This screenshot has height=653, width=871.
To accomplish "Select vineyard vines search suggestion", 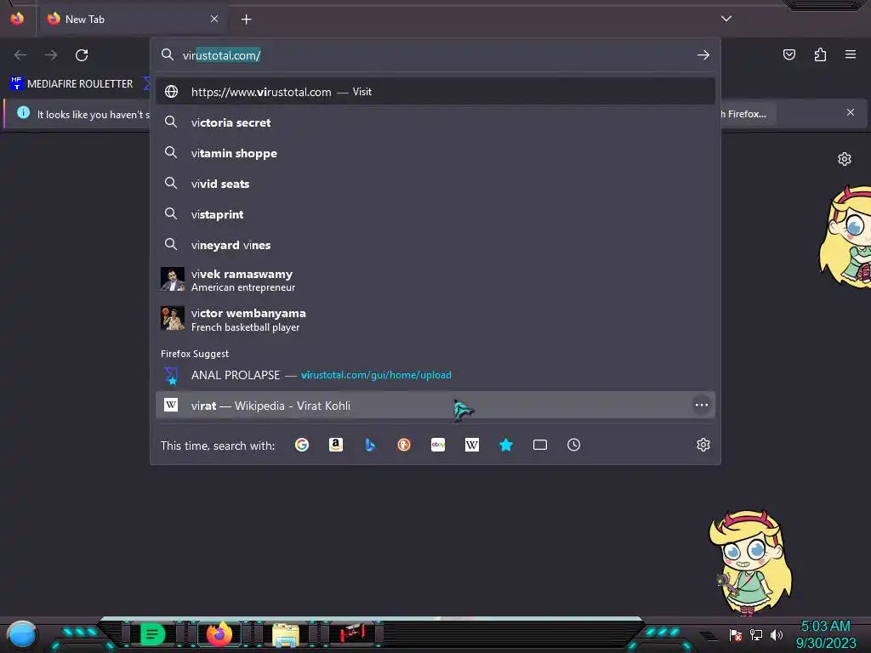I will click(x=435, y=244).
